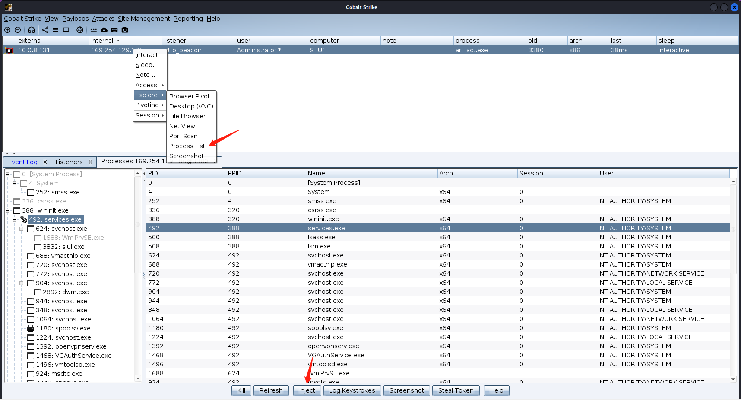Click the globe icon in the toolbar
Image resolution: width=741 pixels, height=400 pixels.
click(x=80, y=30)
